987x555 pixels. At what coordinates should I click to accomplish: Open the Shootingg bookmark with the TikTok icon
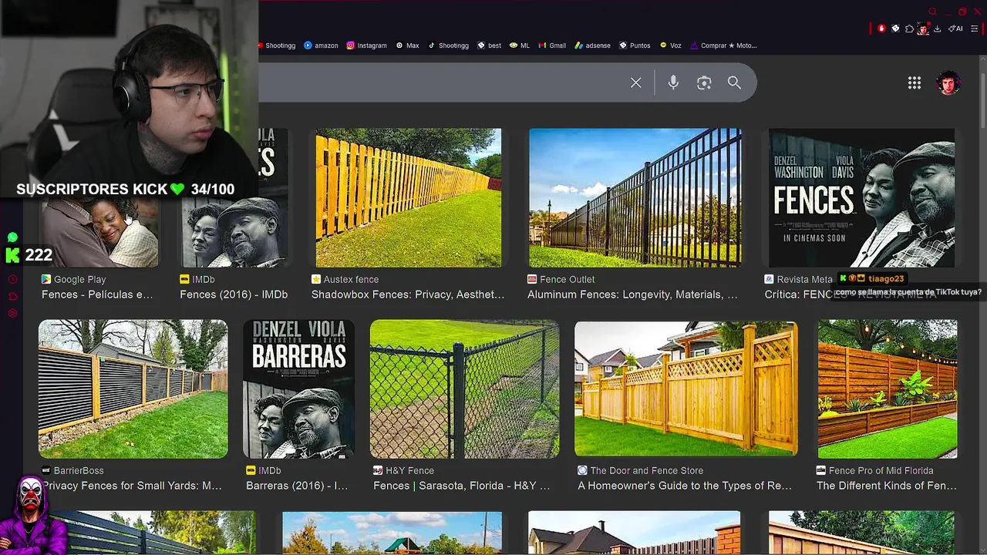click(448, 45)
